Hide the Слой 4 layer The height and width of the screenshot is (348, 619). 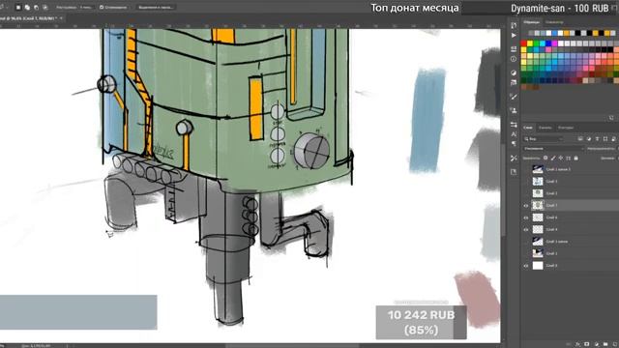pos(526,229)
